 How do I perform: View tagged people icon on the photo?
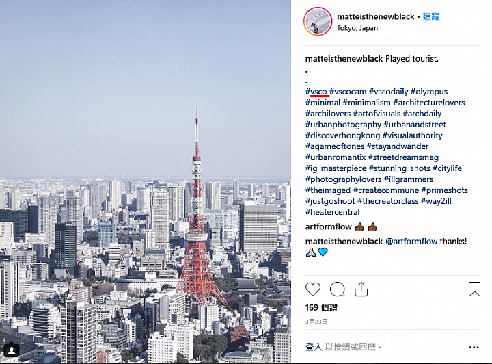coord(12,350)
